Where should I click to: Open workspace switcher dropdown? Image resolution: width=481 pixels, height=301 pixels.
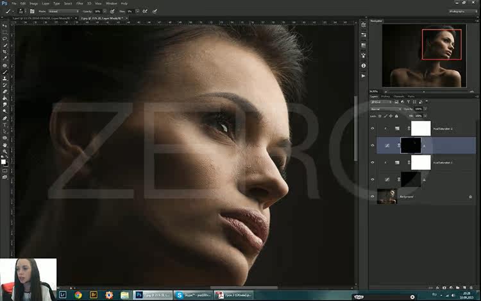[462, 12]
